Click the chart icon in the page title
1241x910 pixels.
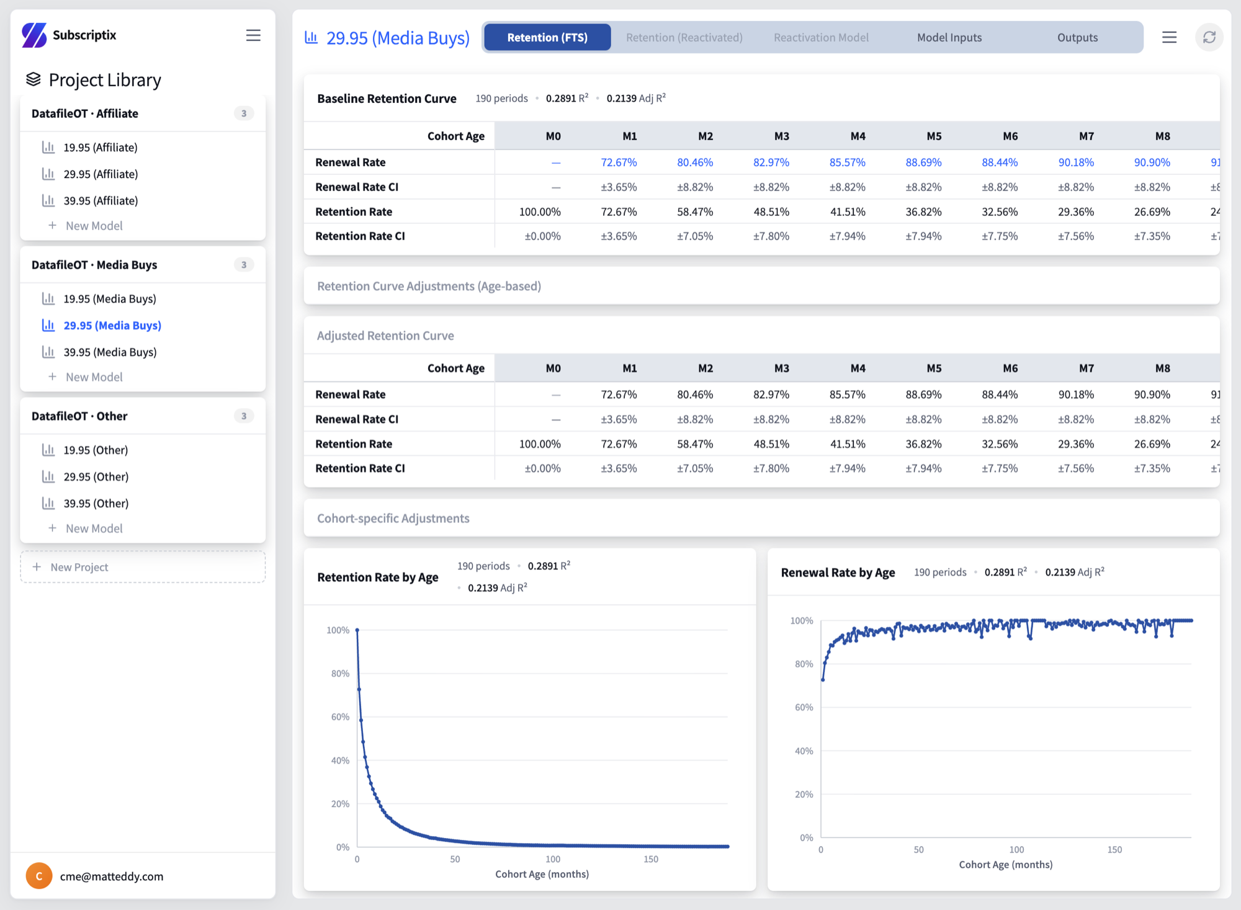click(x=311, y=38)
